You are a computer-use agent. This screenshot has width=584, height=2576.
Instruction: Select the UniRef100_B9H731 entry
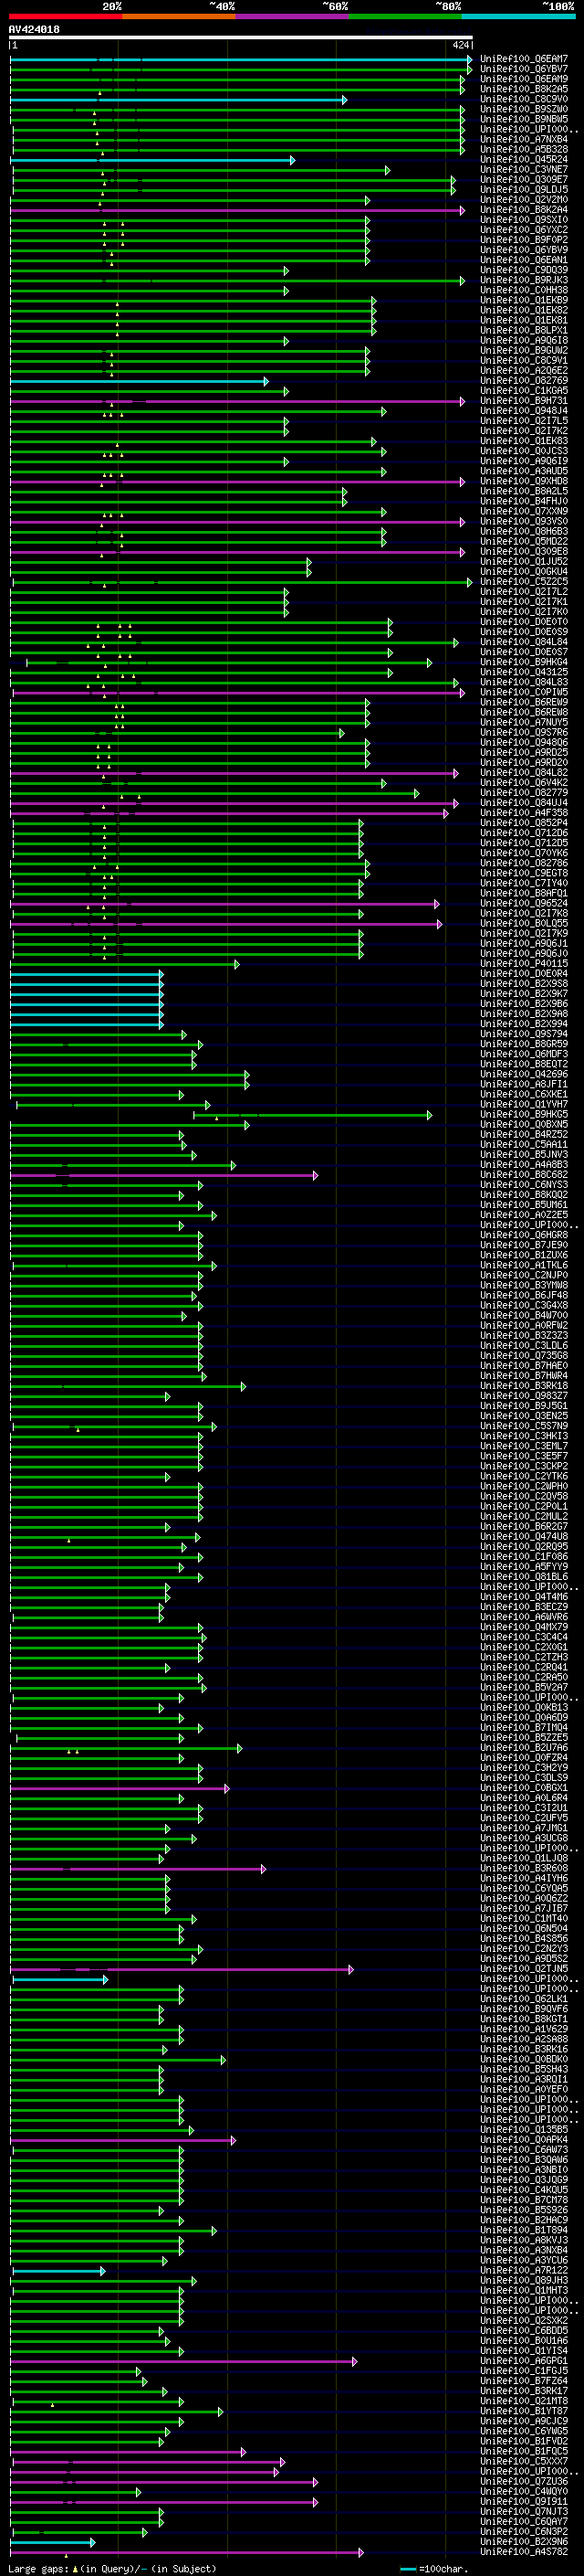click(524, 401)
